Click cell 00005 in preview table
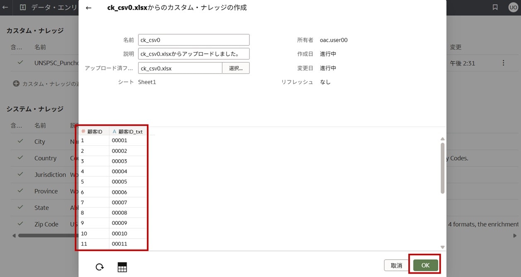 128,182
